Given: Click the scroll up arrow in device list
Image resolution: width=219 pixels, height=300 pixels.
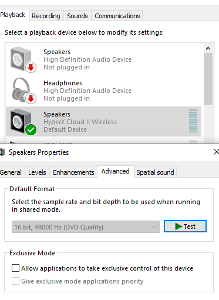Looking at the screenshot, I should pyautogui.click(x=208, y=48).
